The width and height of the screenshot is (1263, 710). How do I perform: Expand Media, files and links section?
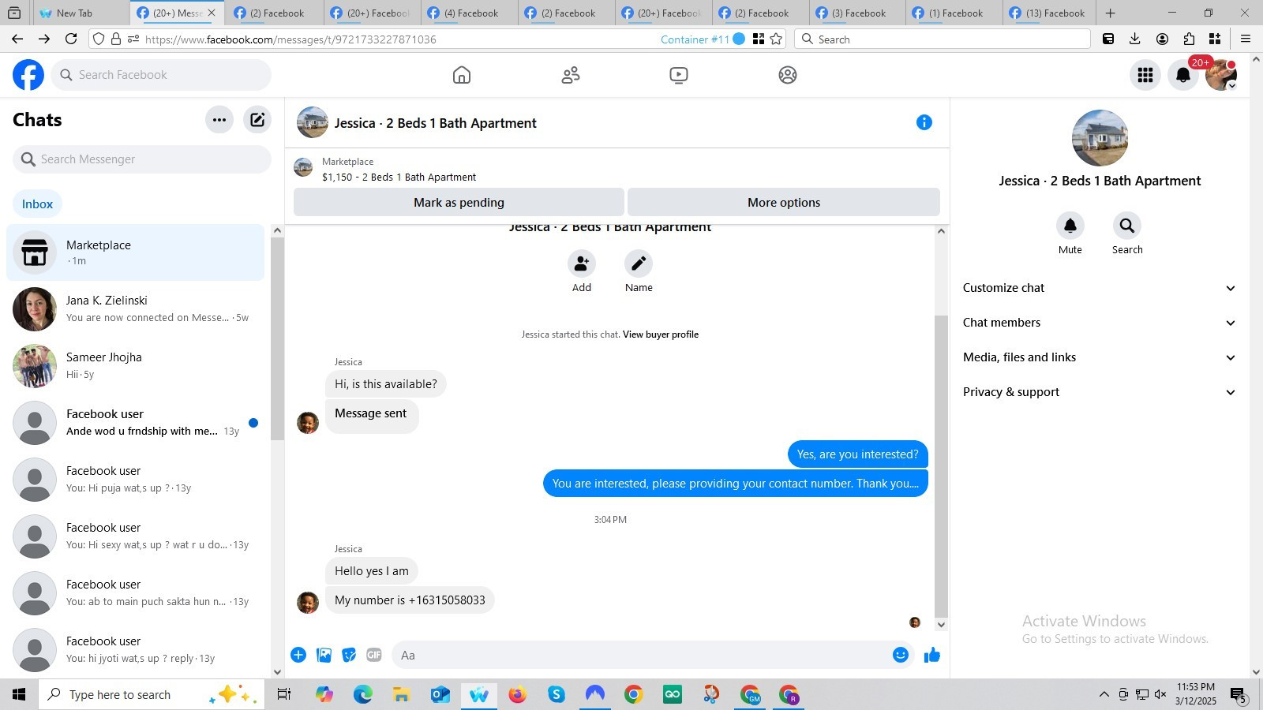[x=1100, y=357]
